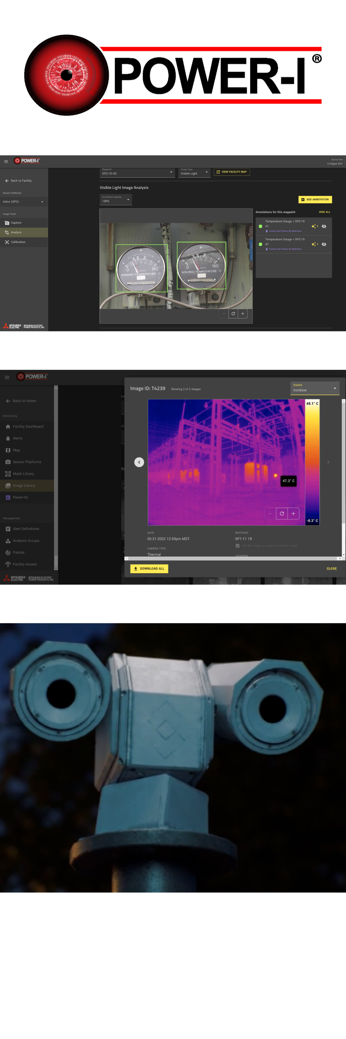This screenshot has height=1039, width=346.
Task: Open the Palette Ironbow dropdown
Action: [315, 388]
